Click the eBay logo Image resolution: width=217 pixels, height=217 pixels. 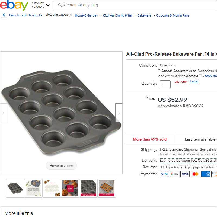click(x=14, y=5)
